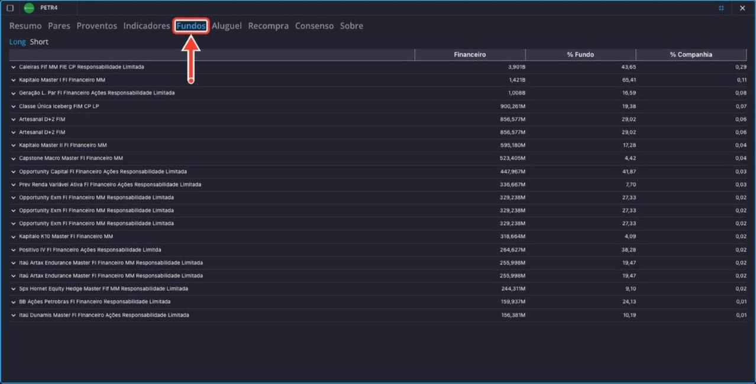The image size is (756, 384).
Task: Sort by the % Fundo column header
Action: click(x=580, y=54)
